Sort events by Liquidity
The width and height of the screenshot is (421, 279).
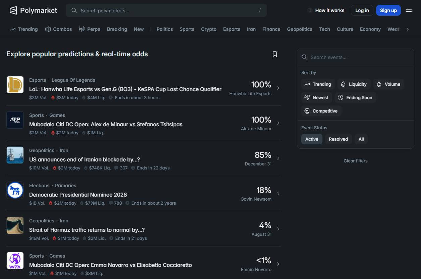[x=354, y=84]
